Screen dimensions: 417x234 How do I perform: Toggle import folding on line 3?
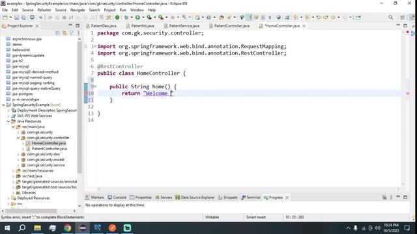[95, 46]
